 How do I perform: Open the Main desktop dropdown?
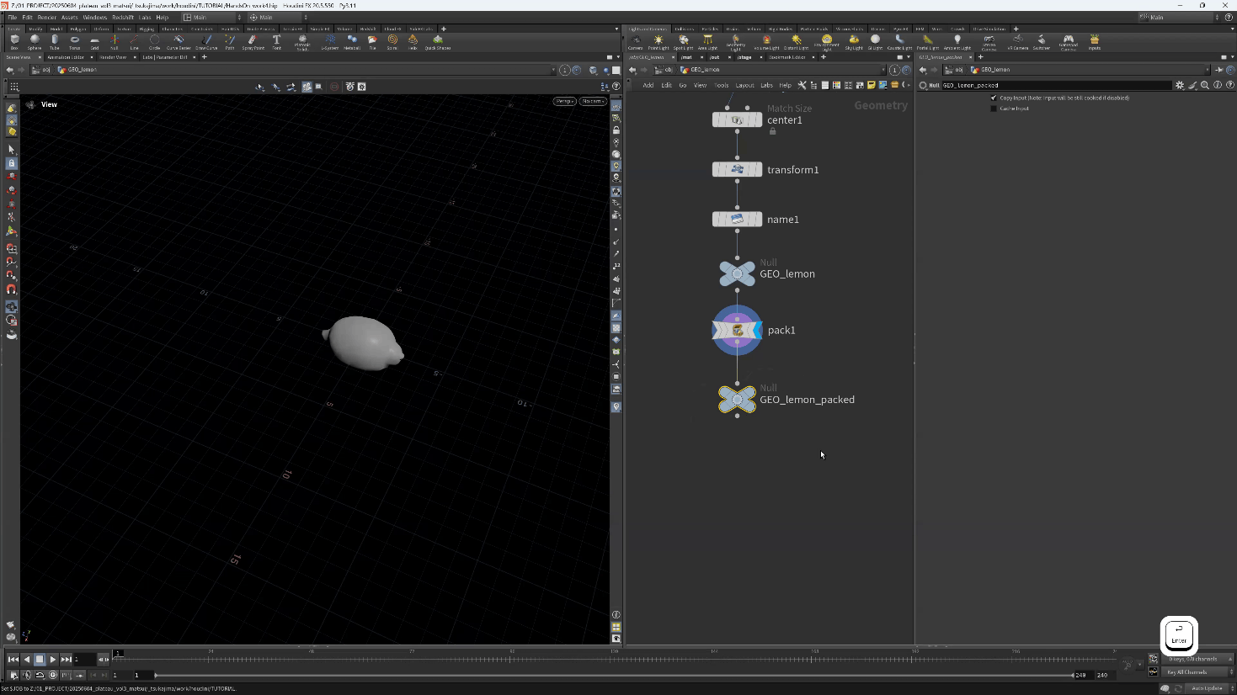coord(212,17)
